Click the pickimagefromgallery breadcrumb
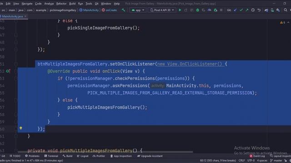The image size is (291, 163). point(63,10)
